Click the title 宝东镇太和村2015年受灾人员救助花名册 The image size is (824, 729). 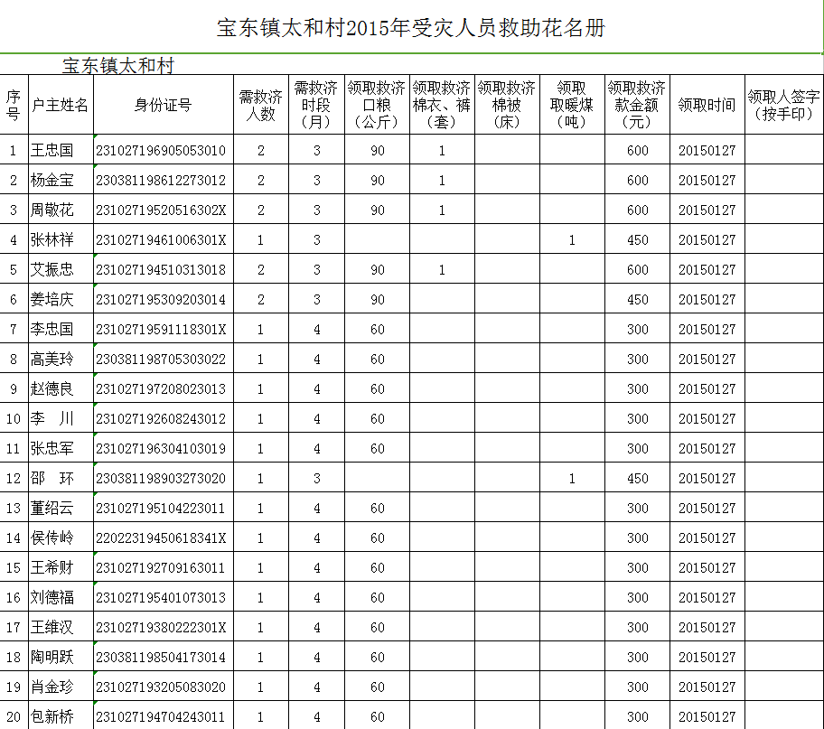tap(411, 28)
